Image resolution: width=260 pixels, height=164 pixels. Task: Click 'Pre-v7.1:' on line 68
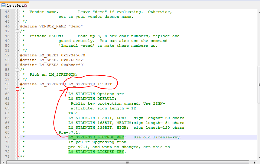(70, 132)
